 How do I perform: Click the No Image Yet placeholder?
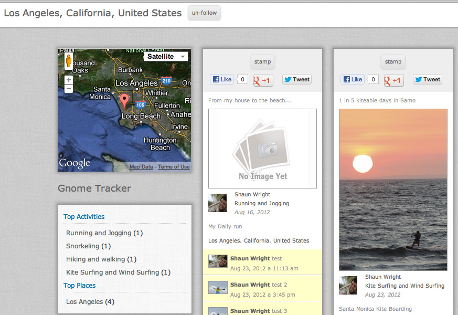tap(262, 149)
